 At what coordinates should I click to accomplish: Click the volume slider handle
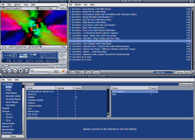click(49, 72)
